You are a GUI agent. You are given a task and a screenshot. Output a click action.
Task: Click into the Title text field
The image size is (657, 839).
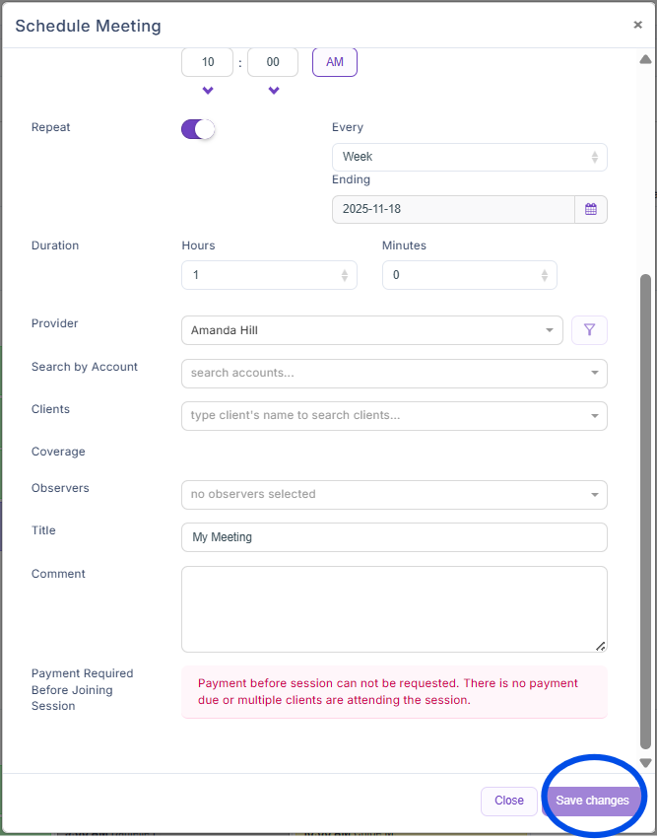point(394,537)
